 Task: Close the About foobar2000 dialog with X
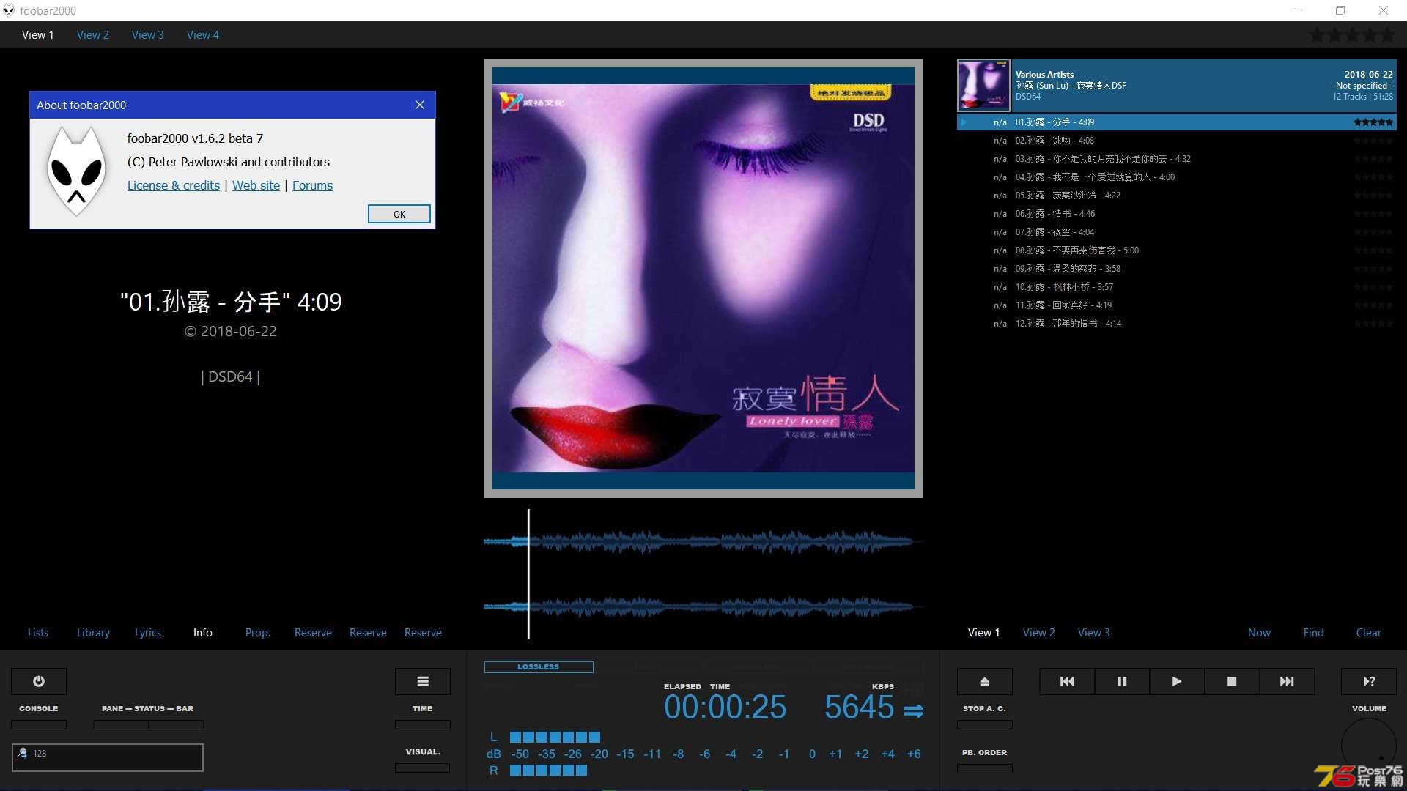[x=420, y=105]
